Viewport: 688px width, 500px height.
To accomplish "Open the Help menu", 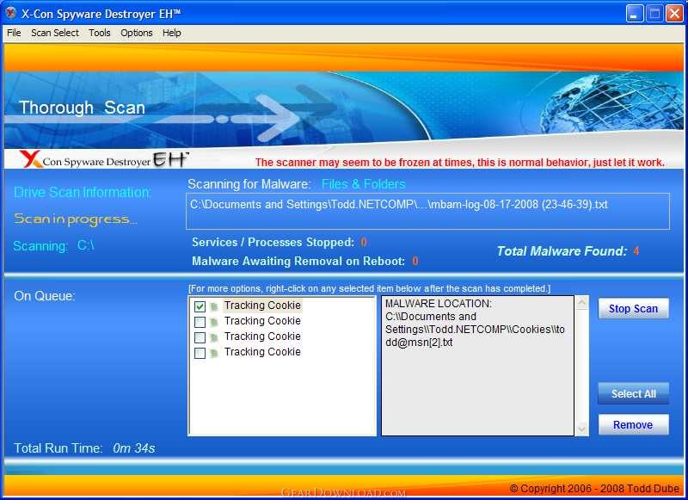I will tap(171, 33).
